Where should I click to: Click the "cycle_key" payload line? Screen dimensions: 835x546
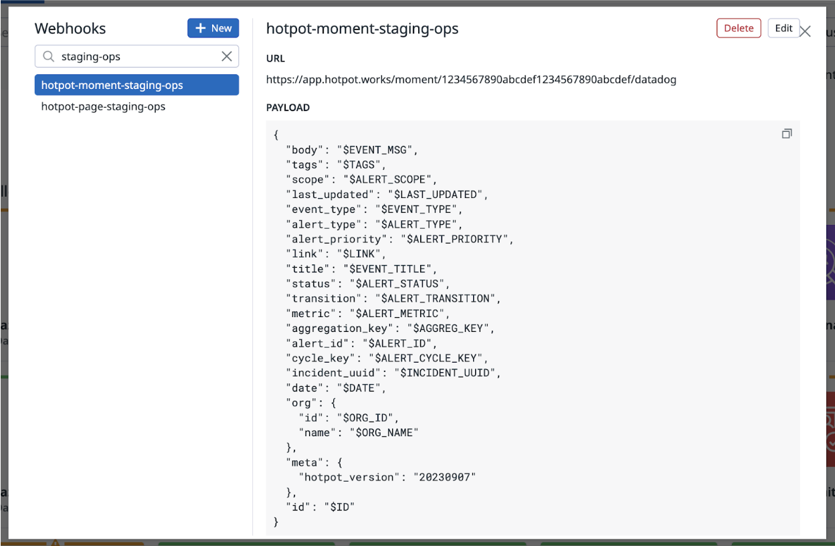click(x=387, y=358)
